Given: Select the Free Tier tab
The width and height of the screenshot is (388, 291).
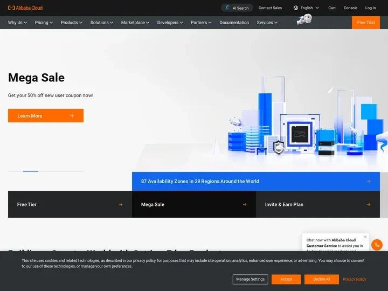Looking at the screenshot, I should 70,204.
